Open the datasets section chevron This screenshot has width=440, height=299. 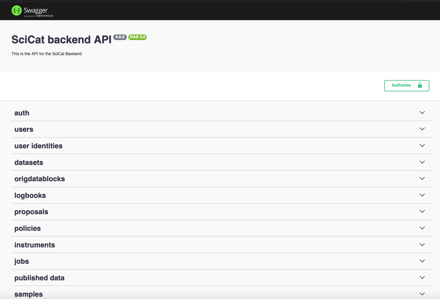pyautogui.click(x=422, y=162)
